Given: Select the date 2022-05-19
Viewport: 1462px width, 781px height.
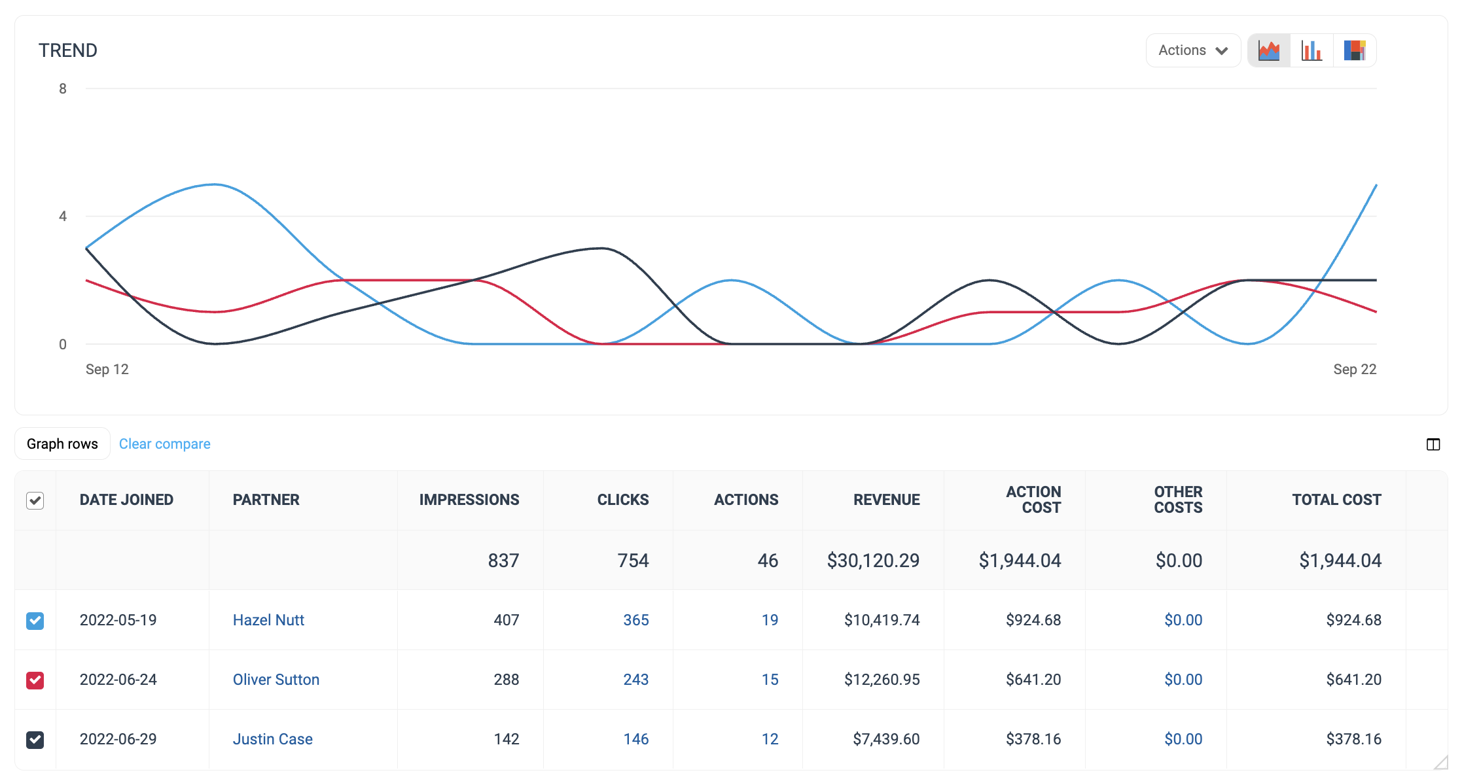Looking at the screenshot, I should (118, 620).
